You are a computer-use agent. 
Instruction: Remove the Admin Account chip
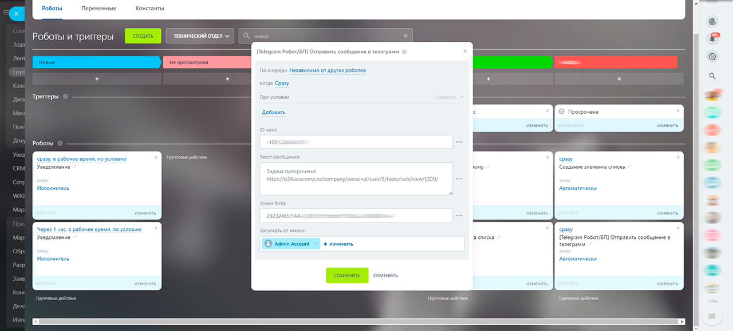click(x=315, y=244)
